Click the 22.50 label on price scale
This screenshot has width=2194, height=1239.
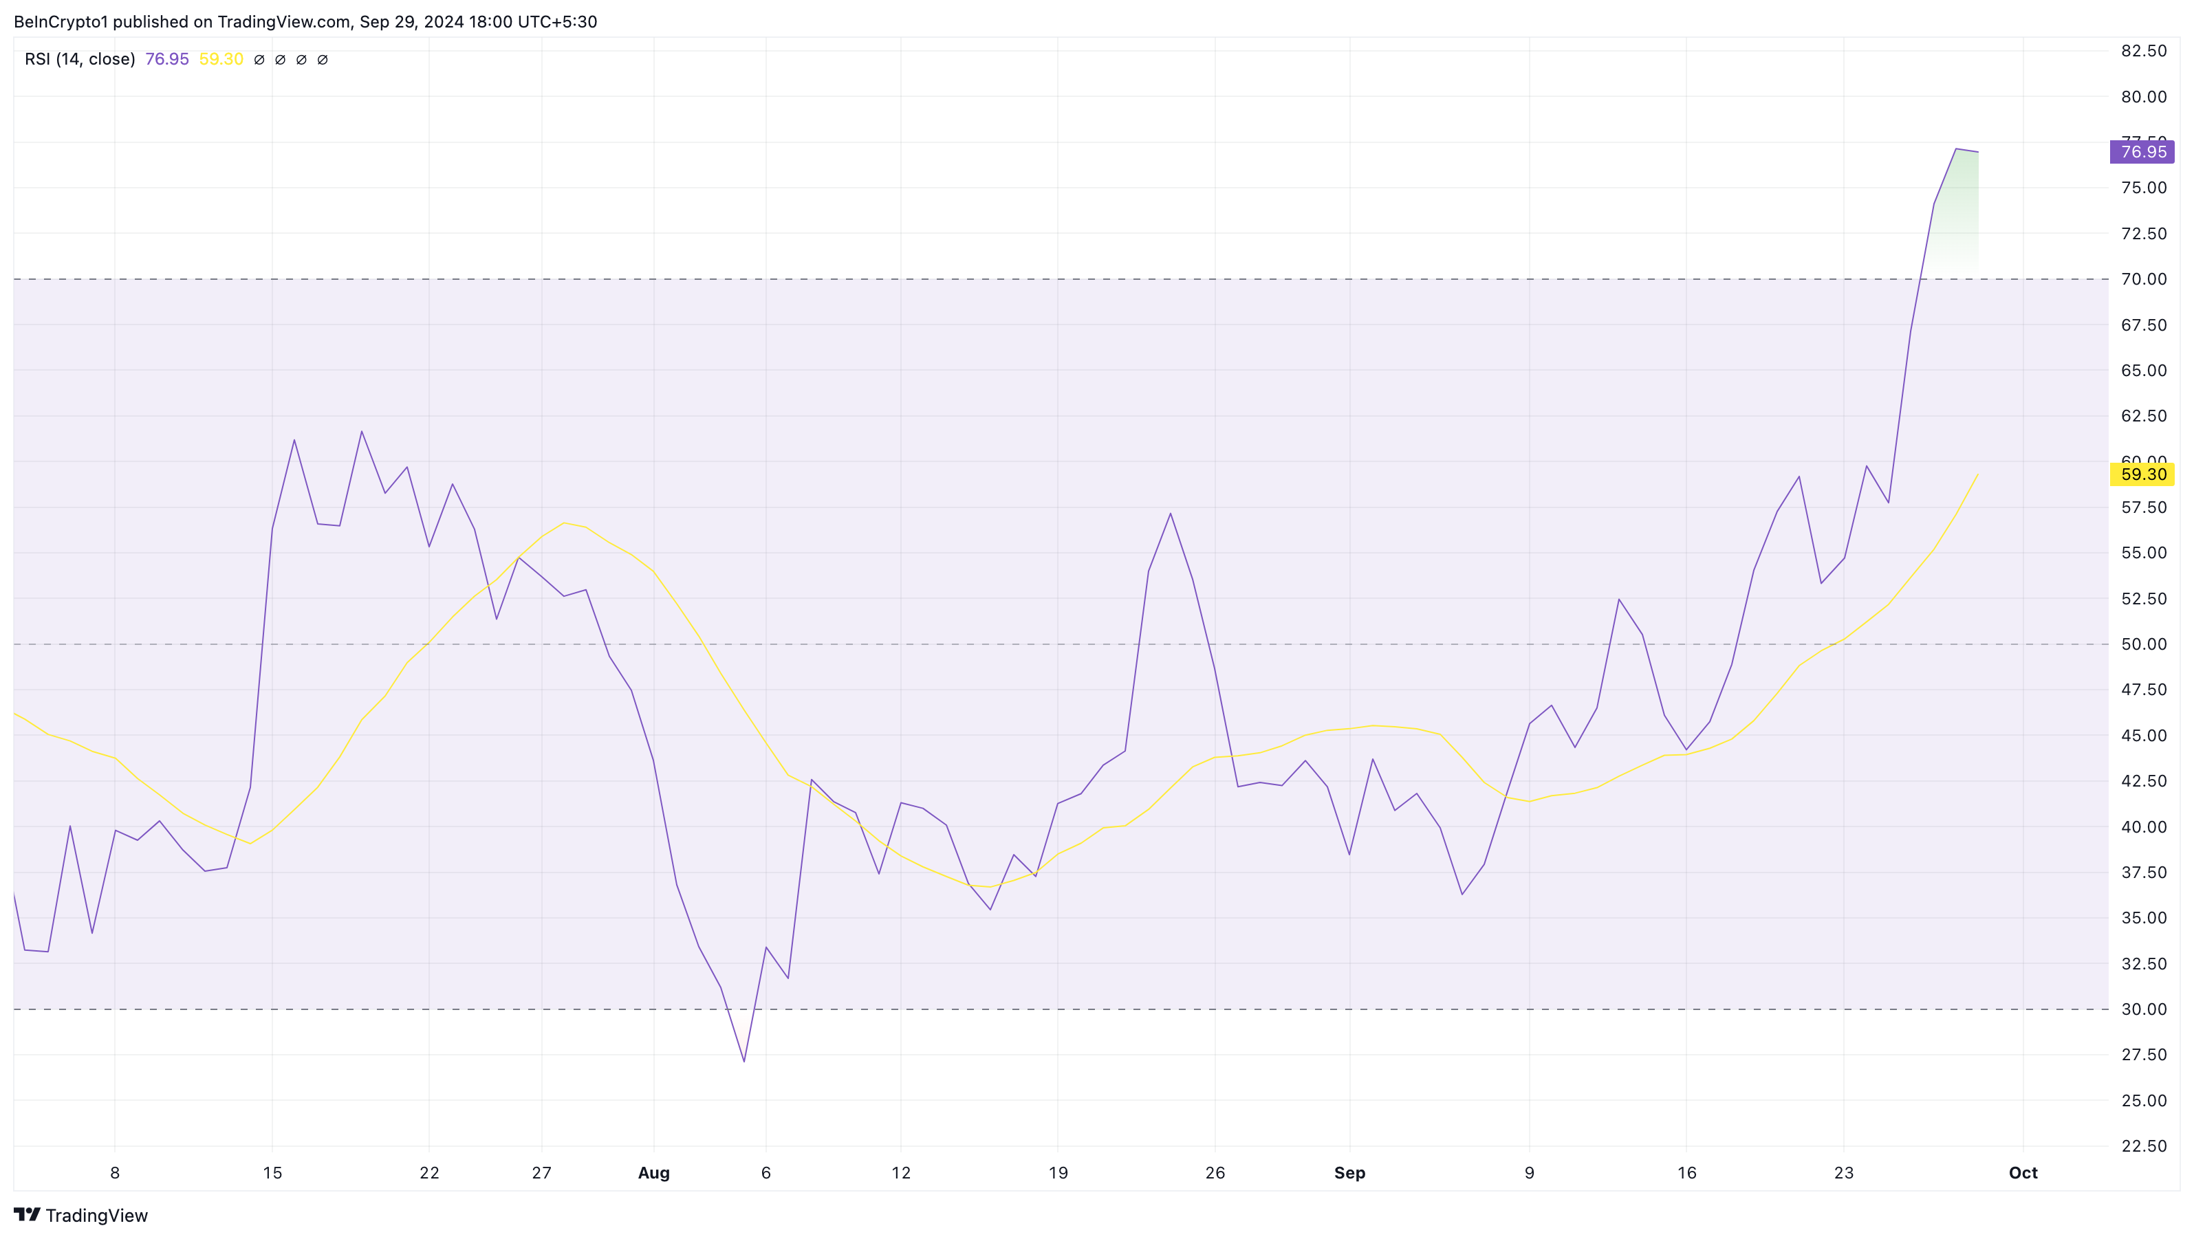tap(2143, 1146)
